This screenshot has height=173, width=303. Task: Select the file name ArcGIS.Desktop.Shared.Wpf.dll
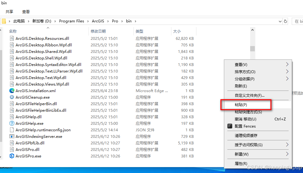pyautogui.click(x=43, y=52)
